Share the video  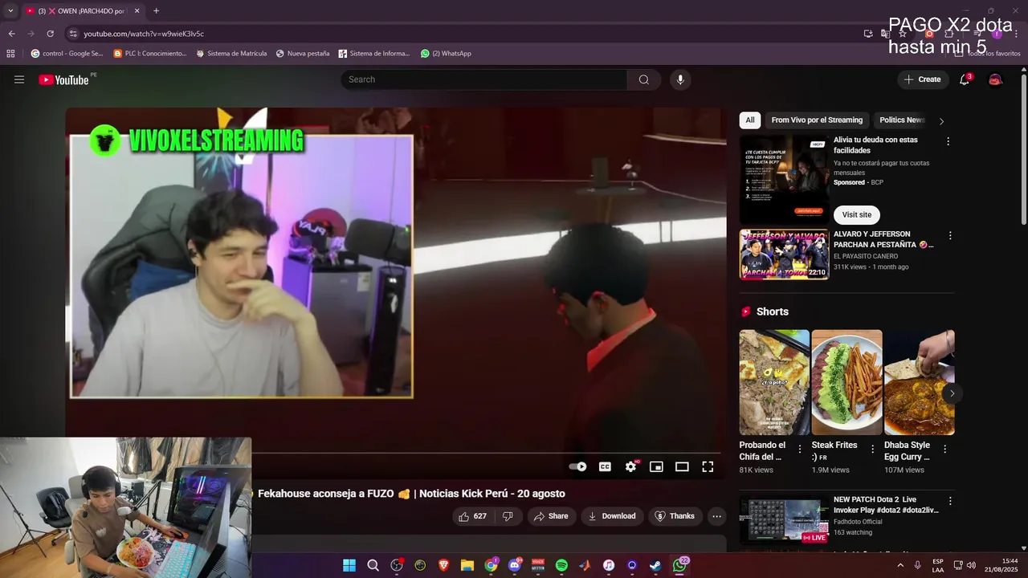coord(551,516)
